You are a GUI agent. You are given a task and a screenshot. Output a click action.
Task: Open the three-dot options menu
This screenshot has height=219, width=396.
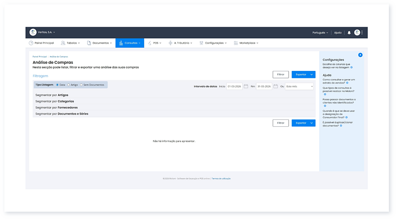pyautogui.click(x=362, y=32)
